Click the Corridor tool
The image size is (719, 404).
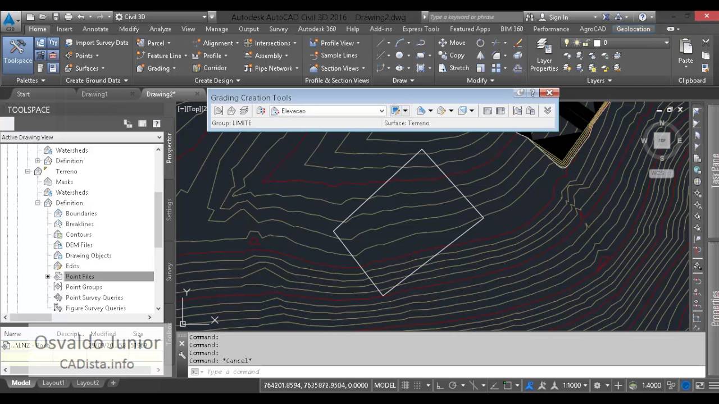coord(210,68)
